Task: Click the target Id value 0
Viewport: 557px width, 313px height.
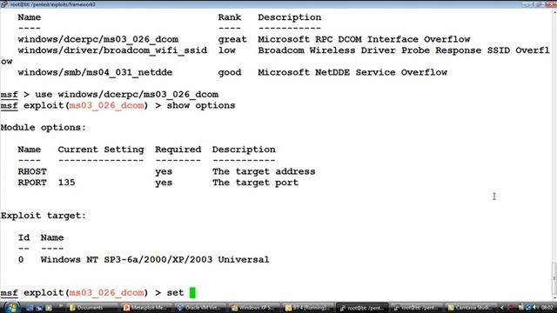Action: 21,260
